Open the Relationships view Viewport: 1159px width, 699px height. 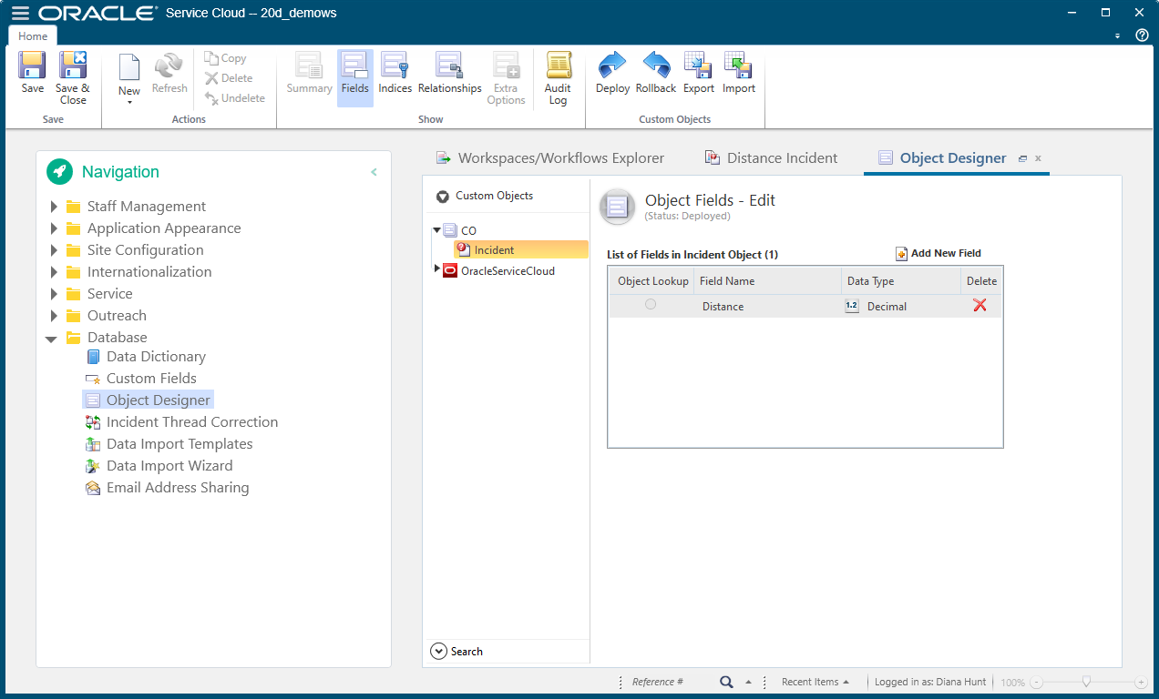click(x=449, y=73)
